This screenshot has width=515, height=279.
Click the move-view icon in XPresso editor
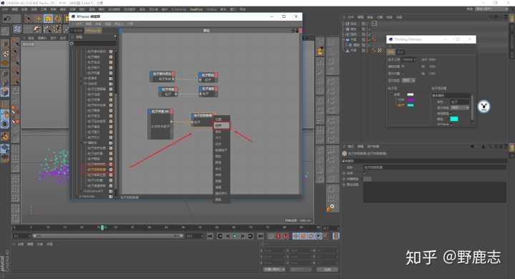click(293, 31)
